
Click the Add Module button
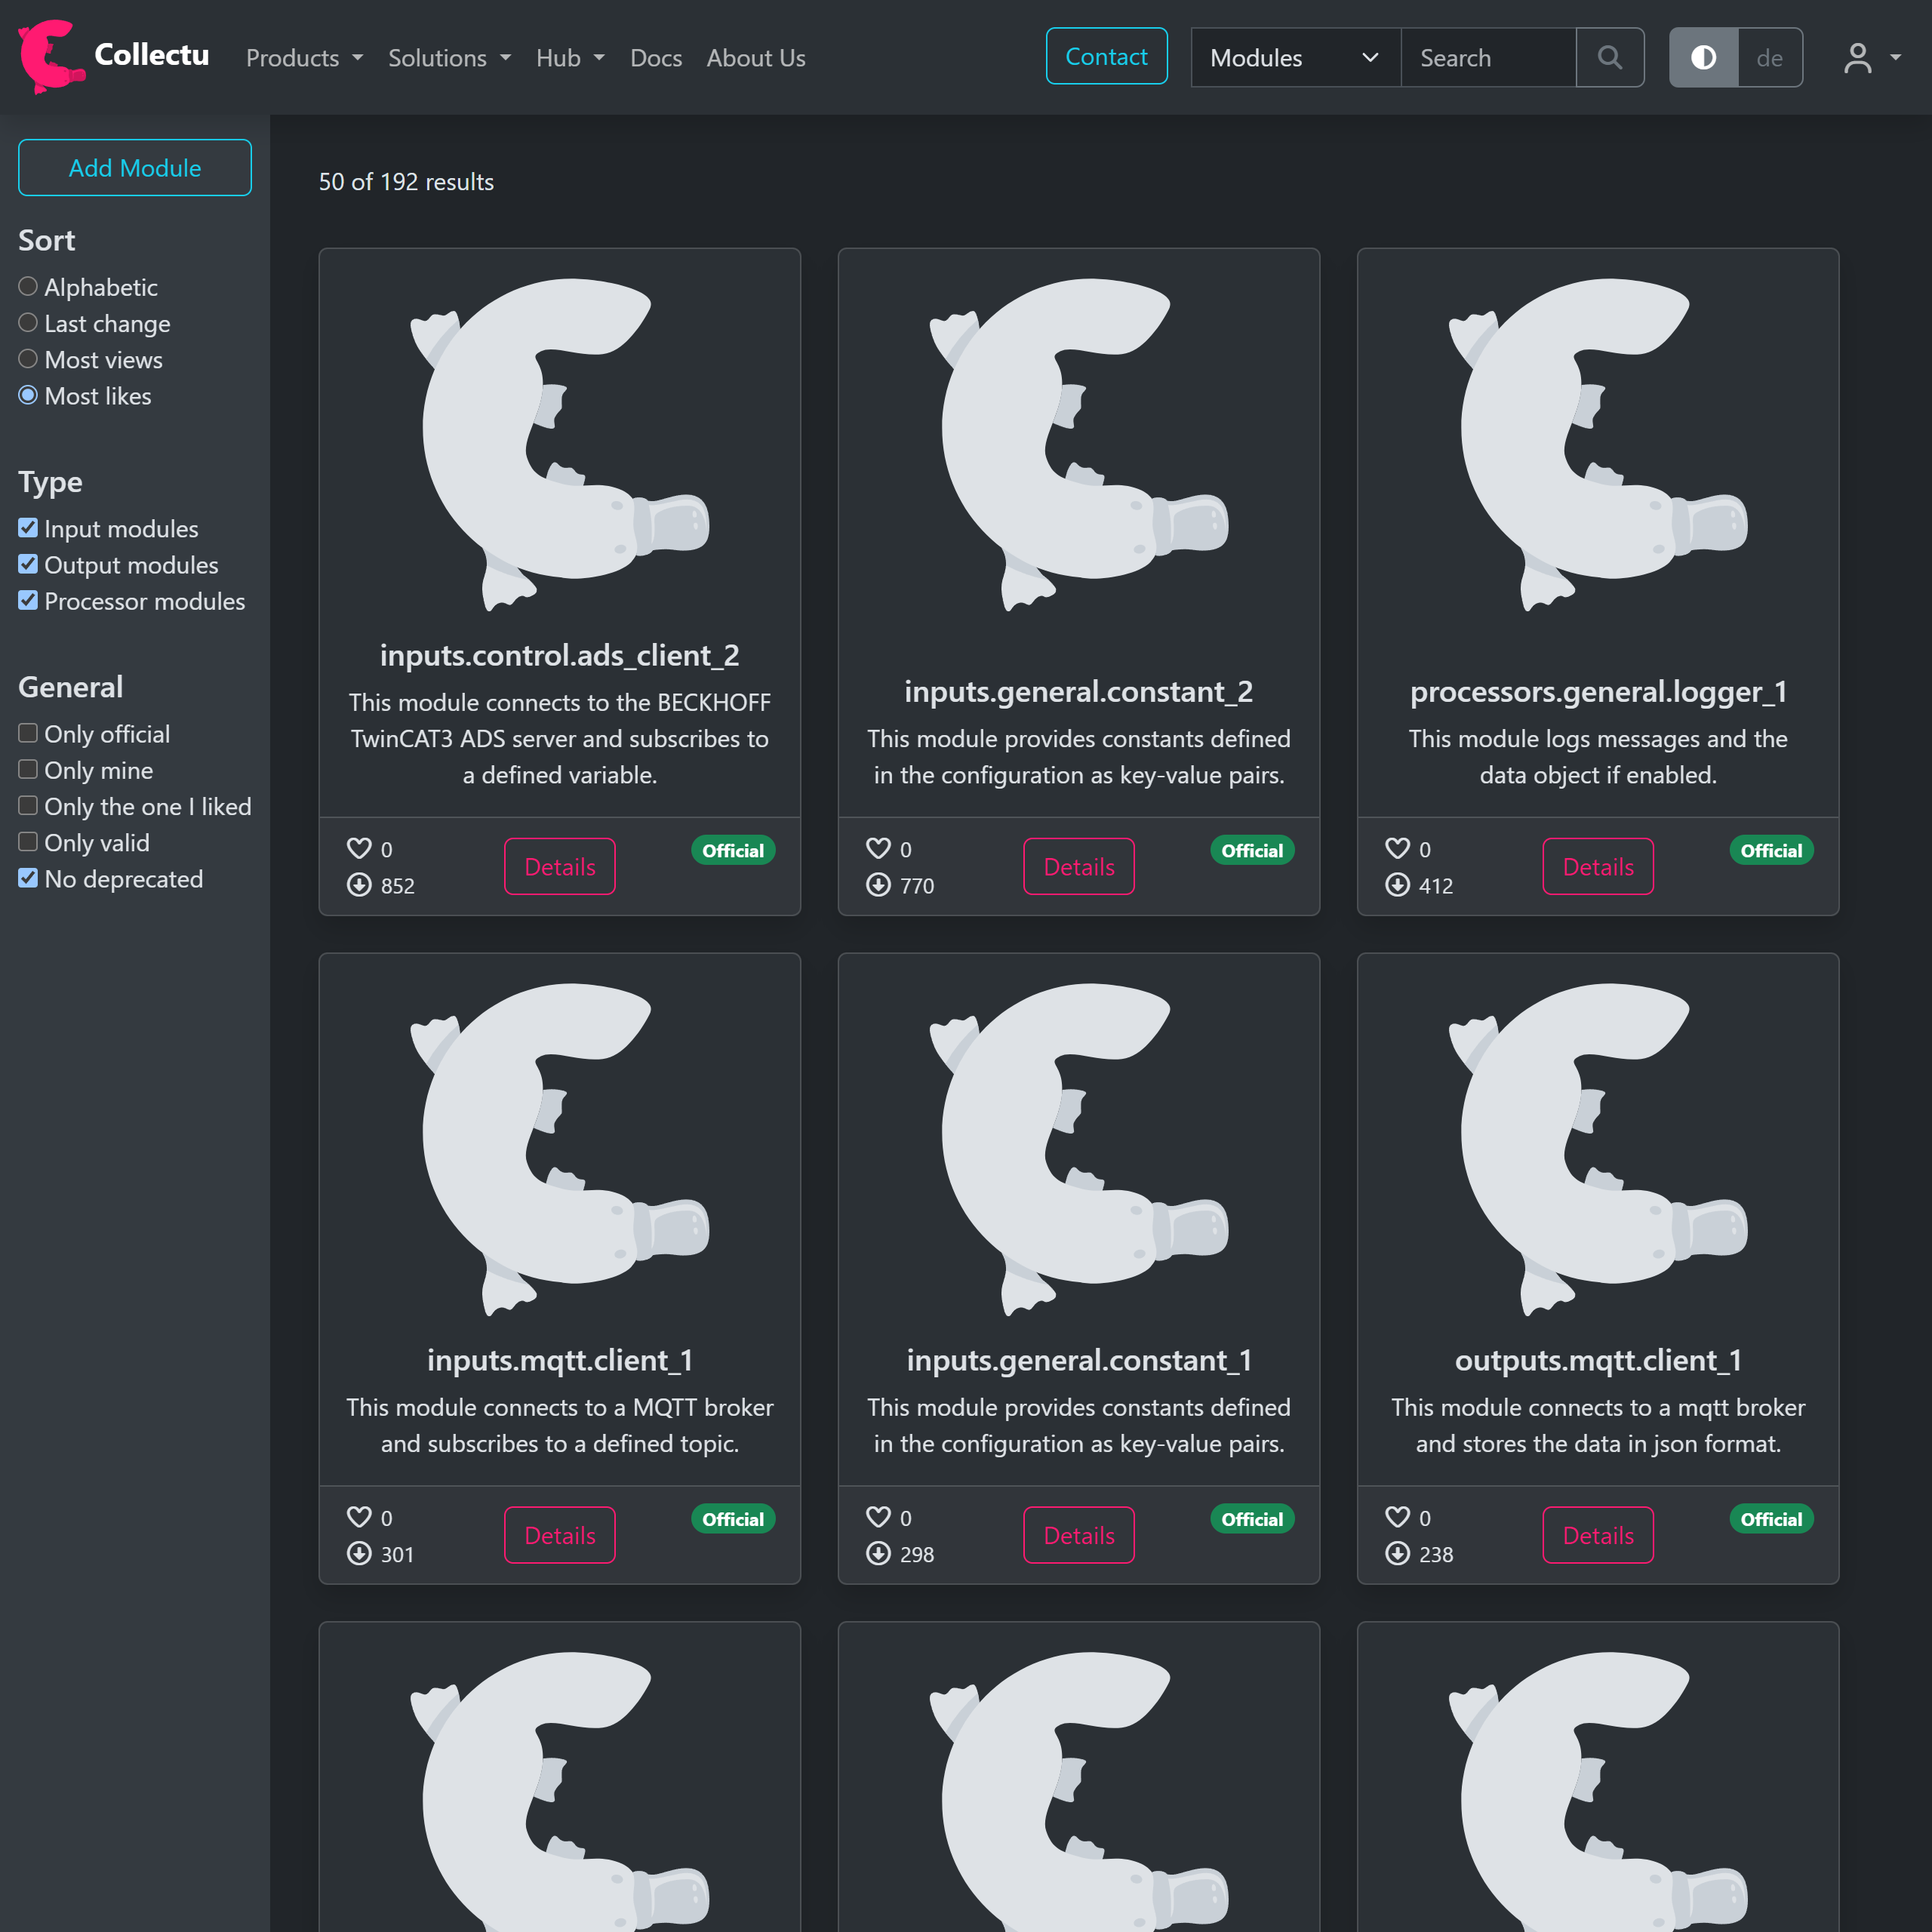point(135,167)
